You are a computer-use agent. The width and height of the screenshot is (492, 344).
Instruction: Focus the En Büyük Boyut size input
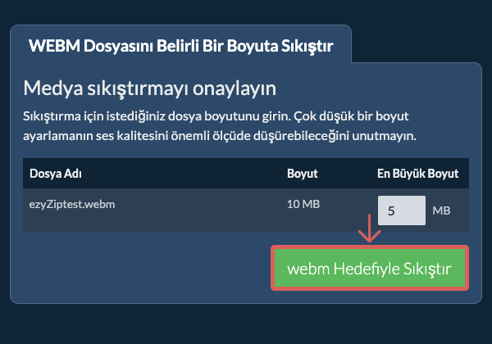(402, 210)
